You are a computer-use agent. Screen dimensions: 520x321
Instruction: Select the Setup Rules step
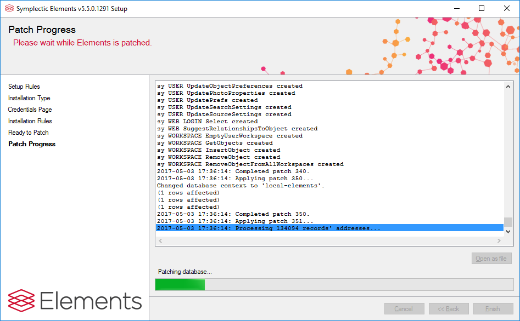click(24, 87)
